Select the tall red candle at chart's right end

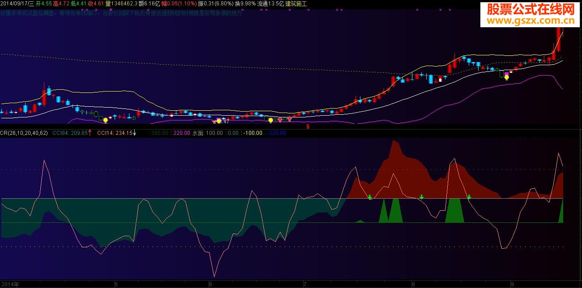point(558,39)
